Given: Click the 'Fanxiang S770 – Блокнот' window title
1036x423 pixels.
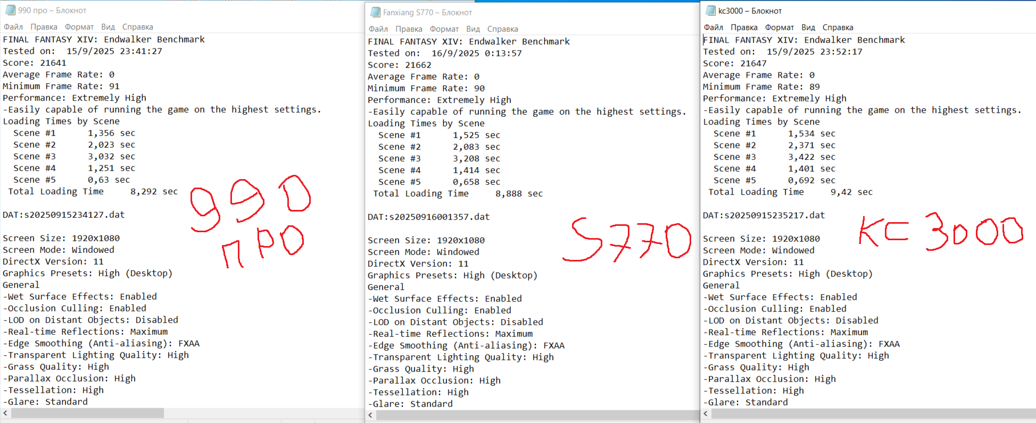Looking at the screenshot, I should pos(427,13).
